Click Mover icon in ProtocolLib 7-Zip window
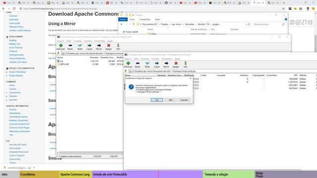317x178 pixels. [166, 63]
